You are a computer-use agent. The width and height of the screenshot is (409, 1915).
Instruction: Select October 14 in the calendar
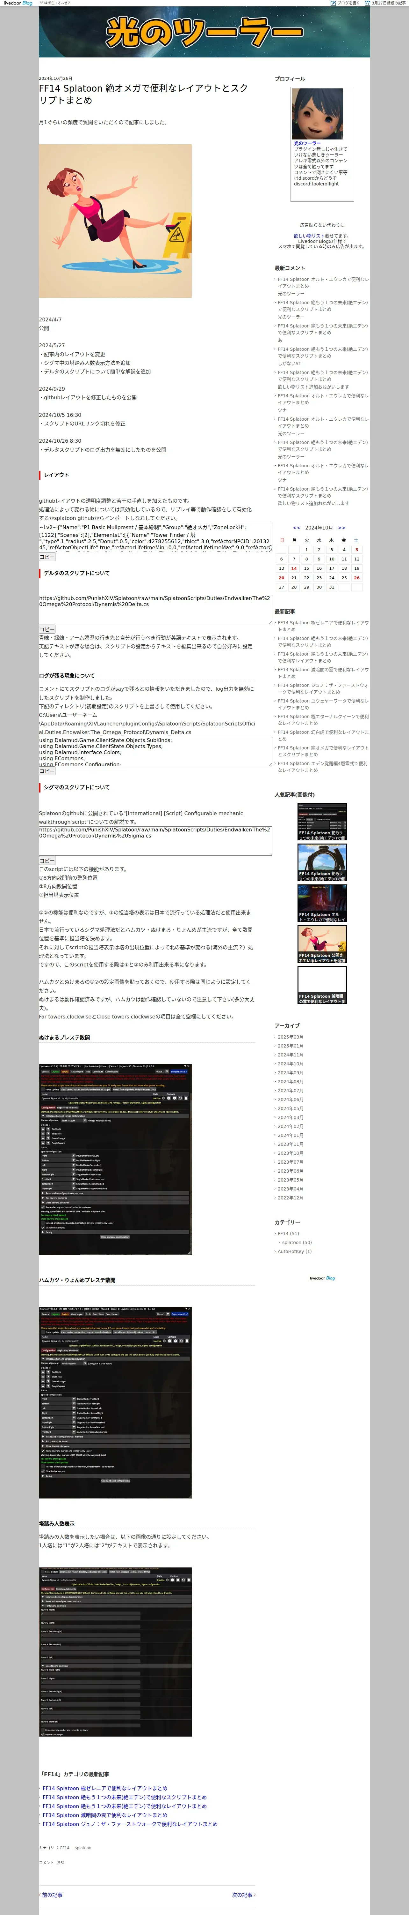tap(294, 569)
